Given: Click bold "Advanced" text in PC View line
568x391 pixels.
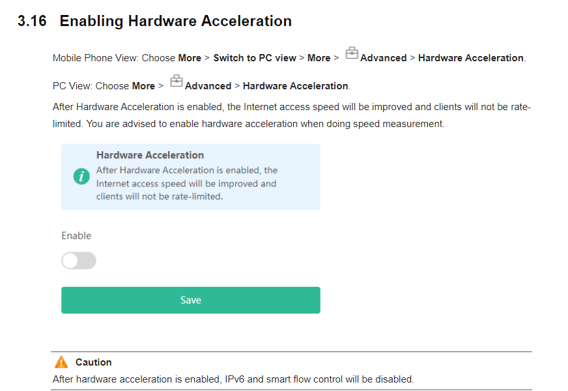Looking at the screenshot, I should [x=208, y=86].
